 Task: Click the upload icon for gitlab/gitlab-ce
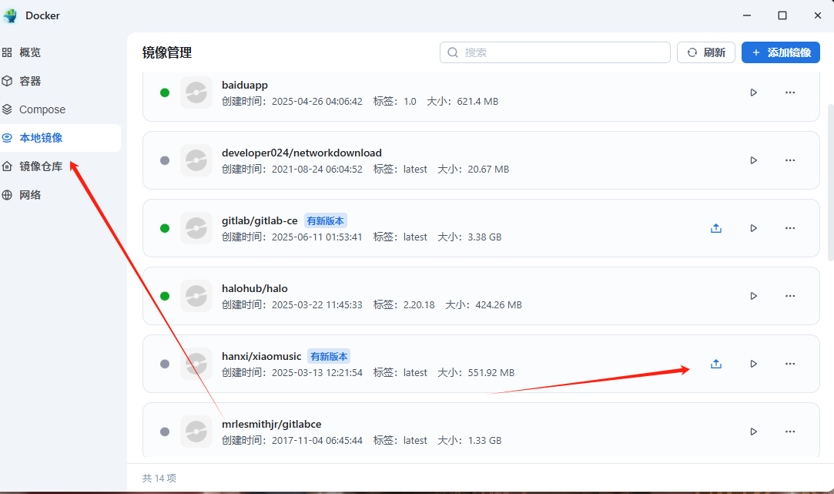tap(716, 228)
